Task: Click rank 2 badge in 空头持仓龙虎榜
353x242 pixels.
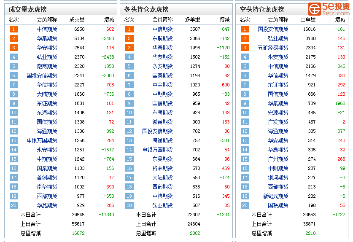Action: pyautogui.click(x=245, y=38)
